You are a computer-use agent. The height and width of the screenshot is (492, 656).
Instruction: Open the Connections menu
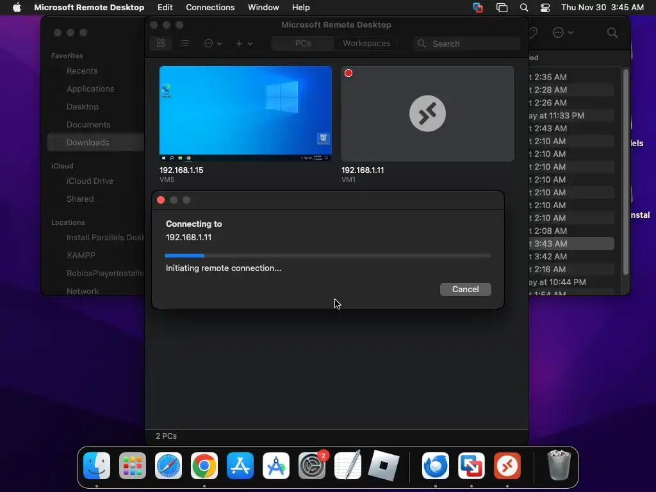tap(210, 8)
